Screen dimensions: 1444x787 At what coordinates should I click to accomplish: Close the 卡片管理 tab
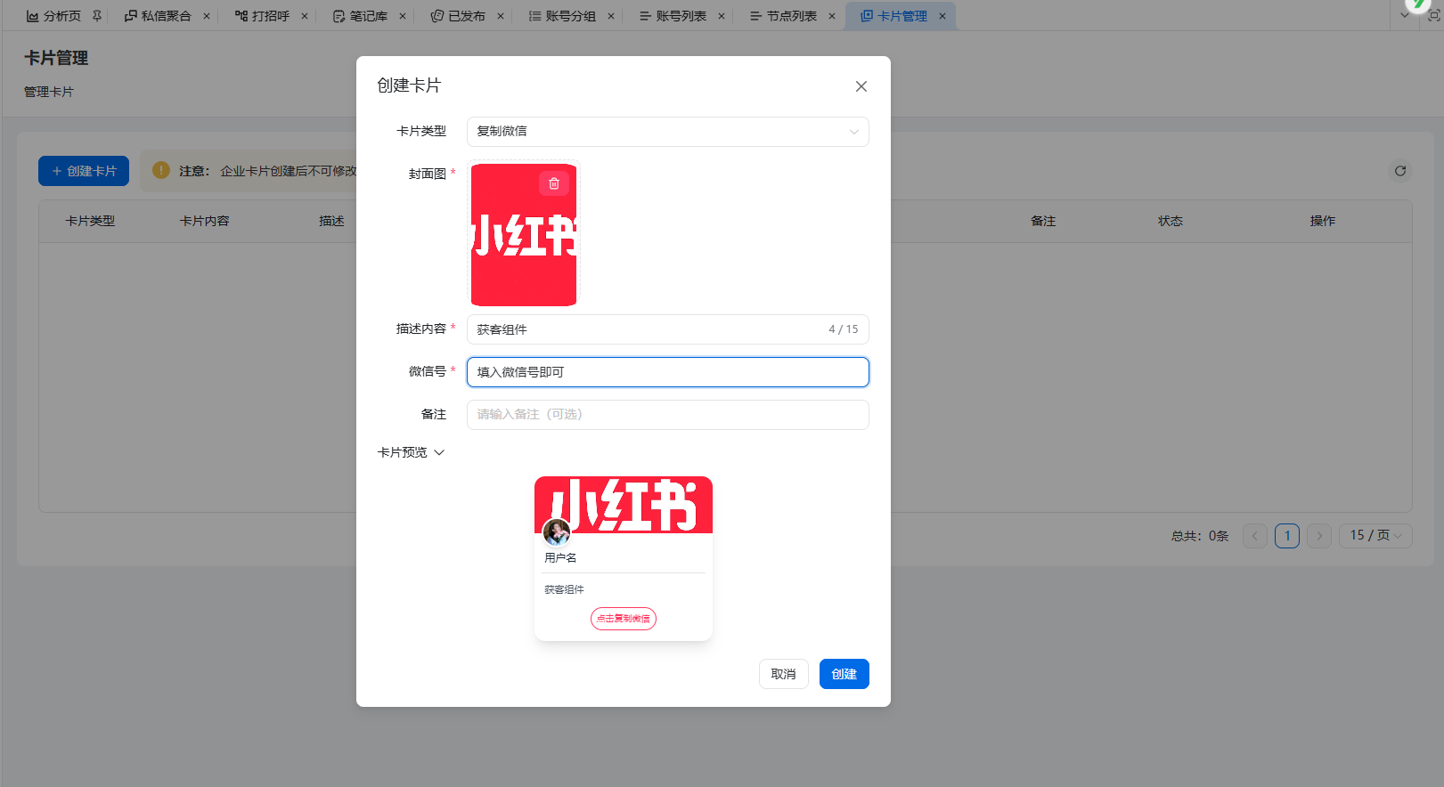[942, 16]
